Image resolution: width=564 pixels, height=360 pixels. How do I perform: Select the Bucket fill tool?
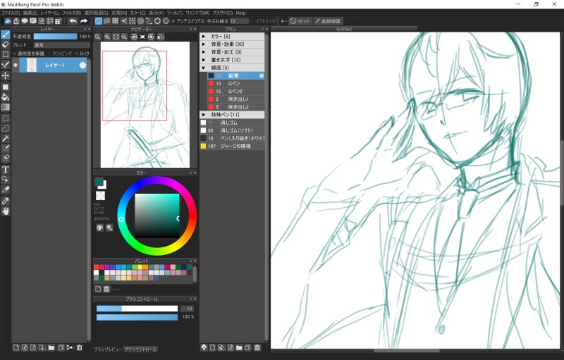(x=6, y=97)
